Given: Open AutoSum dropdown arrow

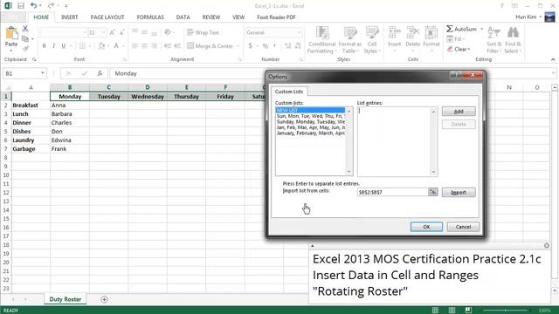Looking at the screenshot, I should (x=481, y=29).
